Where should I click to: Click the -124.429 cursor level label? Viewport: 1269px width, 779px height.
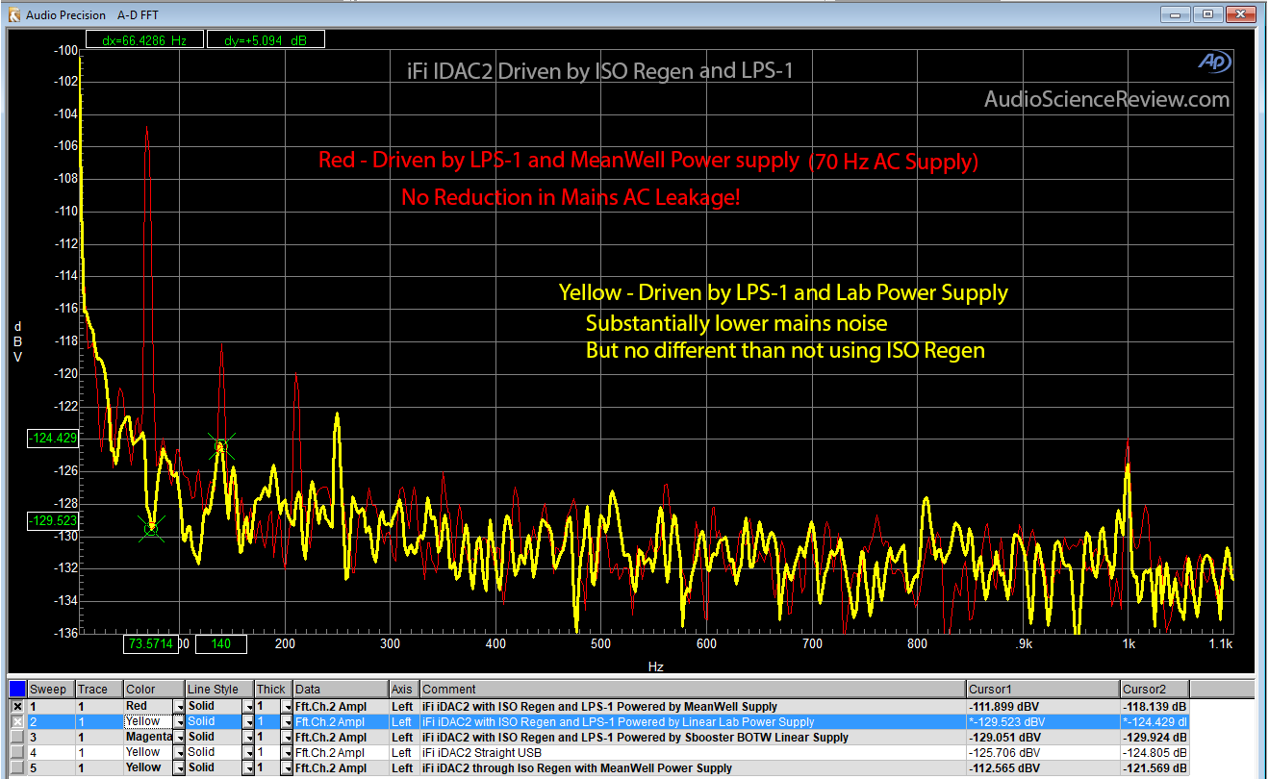point(54,439)
